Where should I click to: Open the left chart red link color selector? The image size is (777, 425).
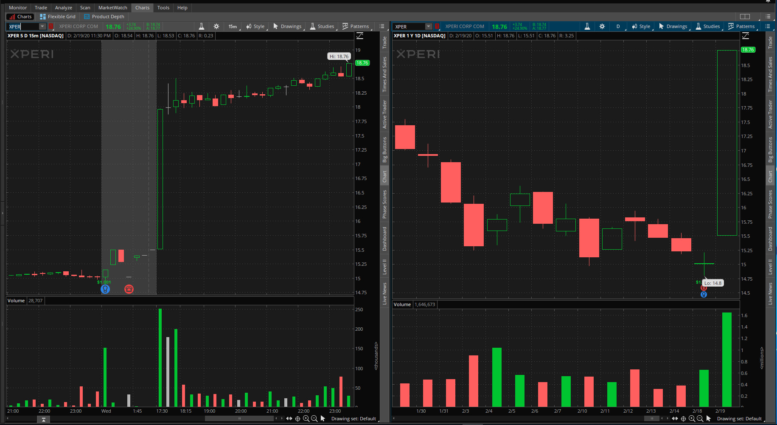pyautogui.click(x=51, y=26)
